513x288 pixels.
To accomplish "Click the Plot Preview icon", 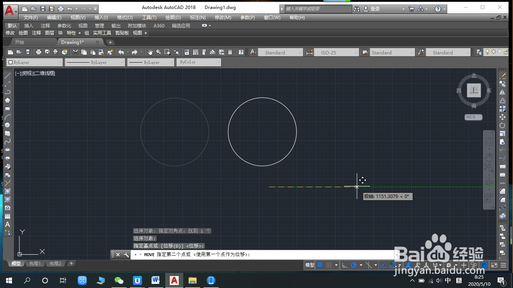I will 47,52.
